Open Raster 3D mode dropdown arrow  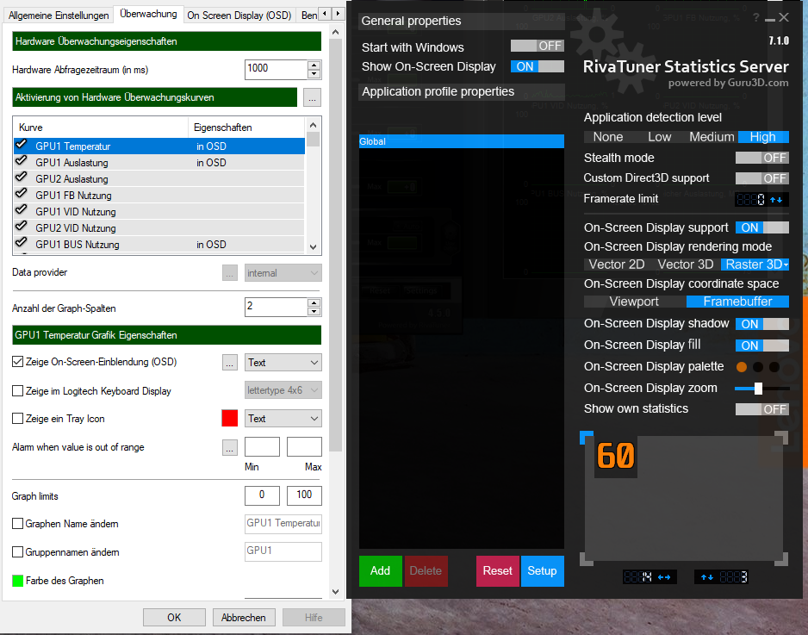tap(786, 265)
